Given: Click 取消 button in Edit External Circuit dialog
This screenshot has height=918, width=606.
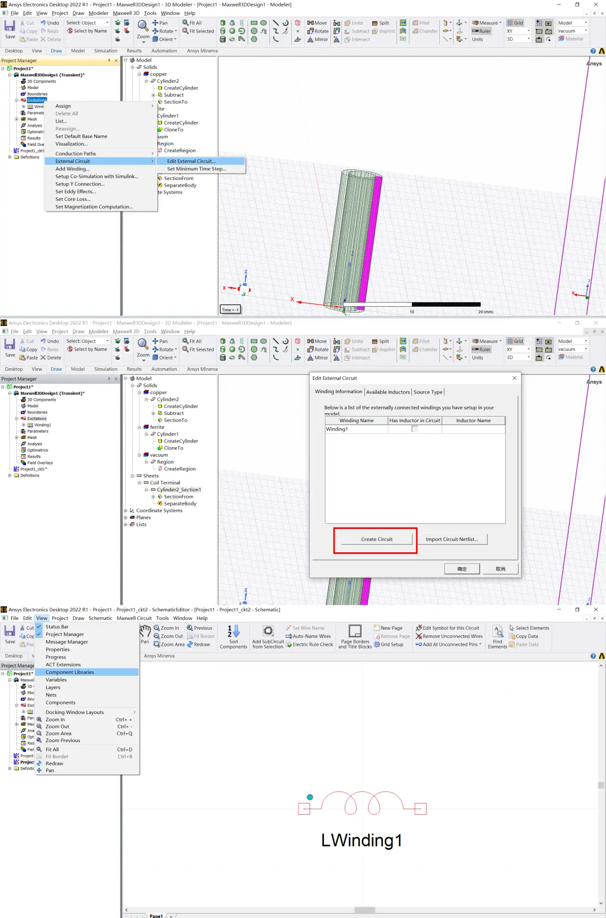Looking at the screenshot, I should [501, 569].
